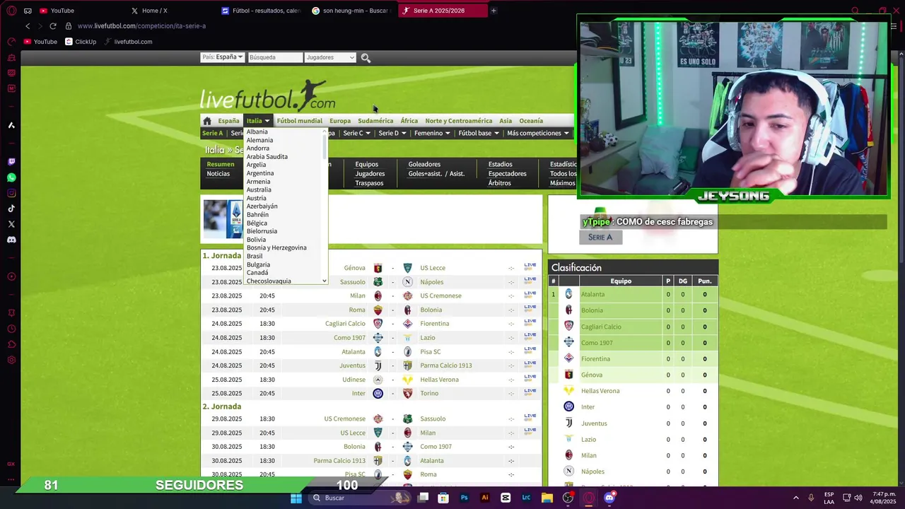Open the País España dropdown
The width and height of the screenshot is (905, 509).
(222, 57)
